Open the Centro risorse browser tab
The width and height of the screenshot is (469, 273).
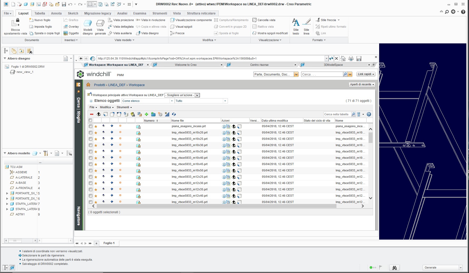260,65
